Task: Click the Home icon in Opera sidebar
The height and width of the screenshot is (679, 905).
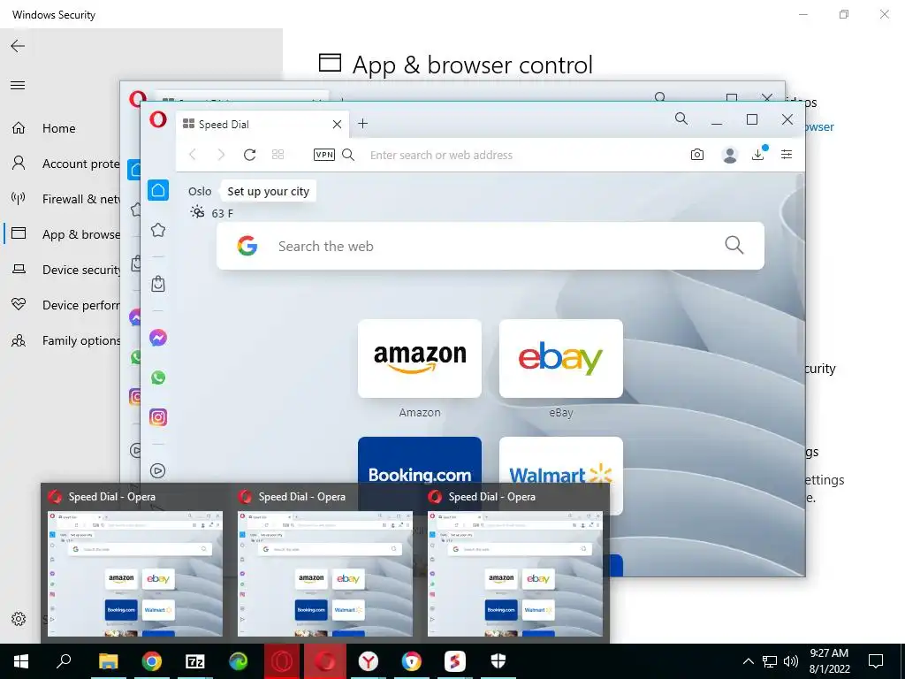Action: pos(157,190)
